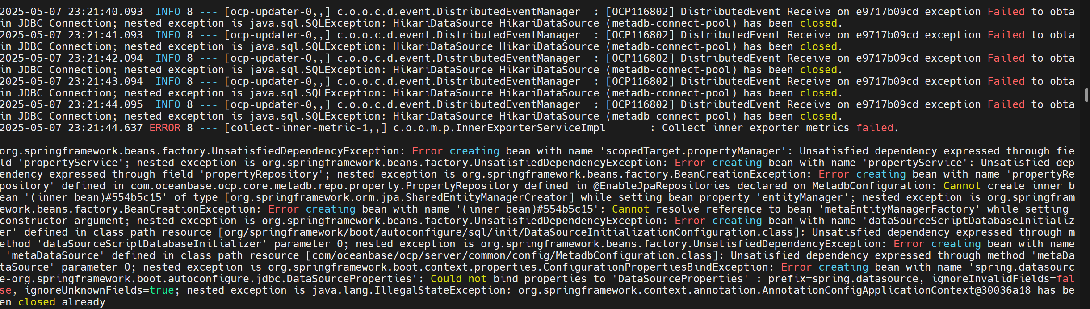
Task: Click the vertical scrollbar thumb on right edge
Action: pyautogui.click(x=1086, y=95)
